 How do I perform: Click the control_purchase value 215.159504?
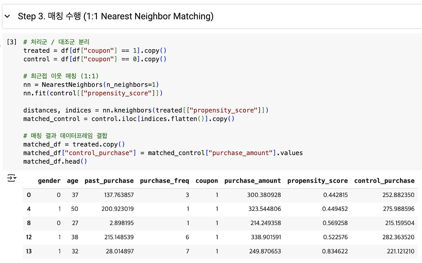point(399,223)
